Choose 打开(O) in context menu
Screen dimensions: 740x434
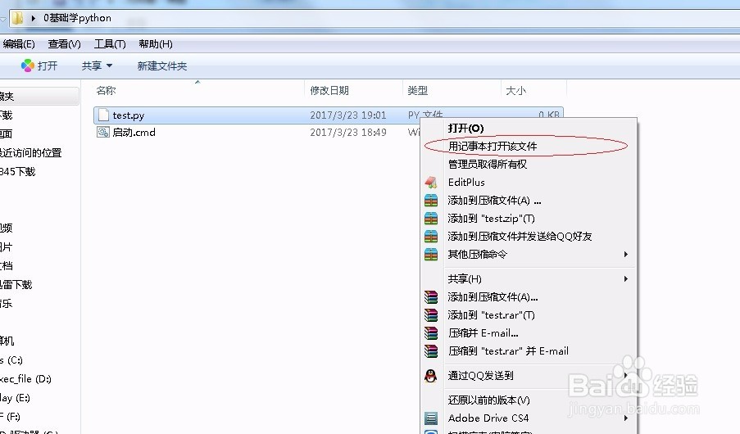[465, 128]
